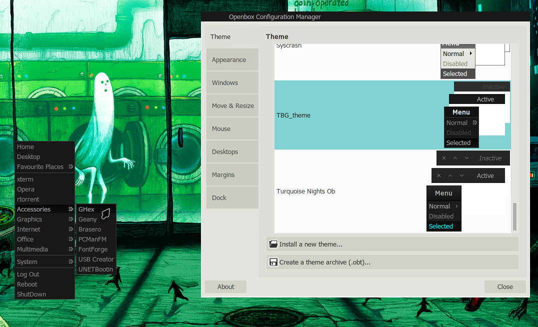
Task: Launch UNETBootin from Accessories submenu
Action: pos(95,269)
